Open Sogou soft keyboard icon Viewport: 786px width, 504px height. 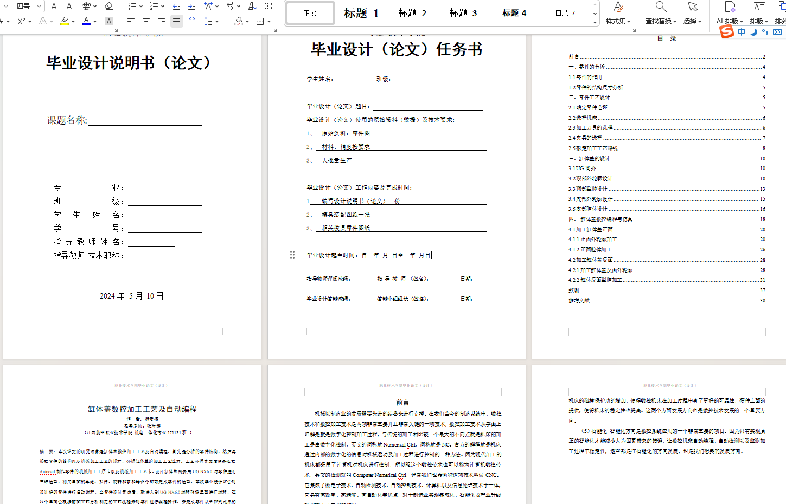click(x=777, y=32)
